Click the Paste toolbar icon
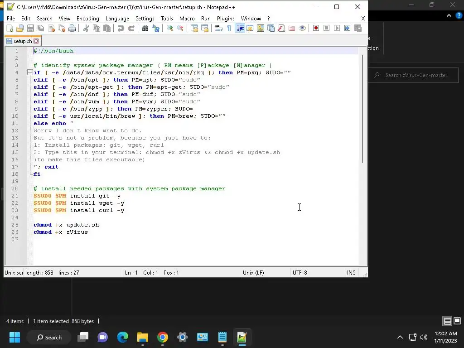 click(107, 28)
